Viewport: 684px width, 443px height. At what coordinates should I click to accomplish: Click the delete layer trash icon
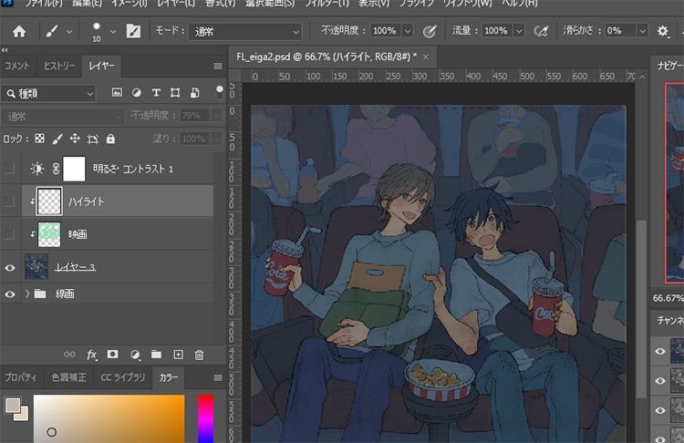click(199, 354)
